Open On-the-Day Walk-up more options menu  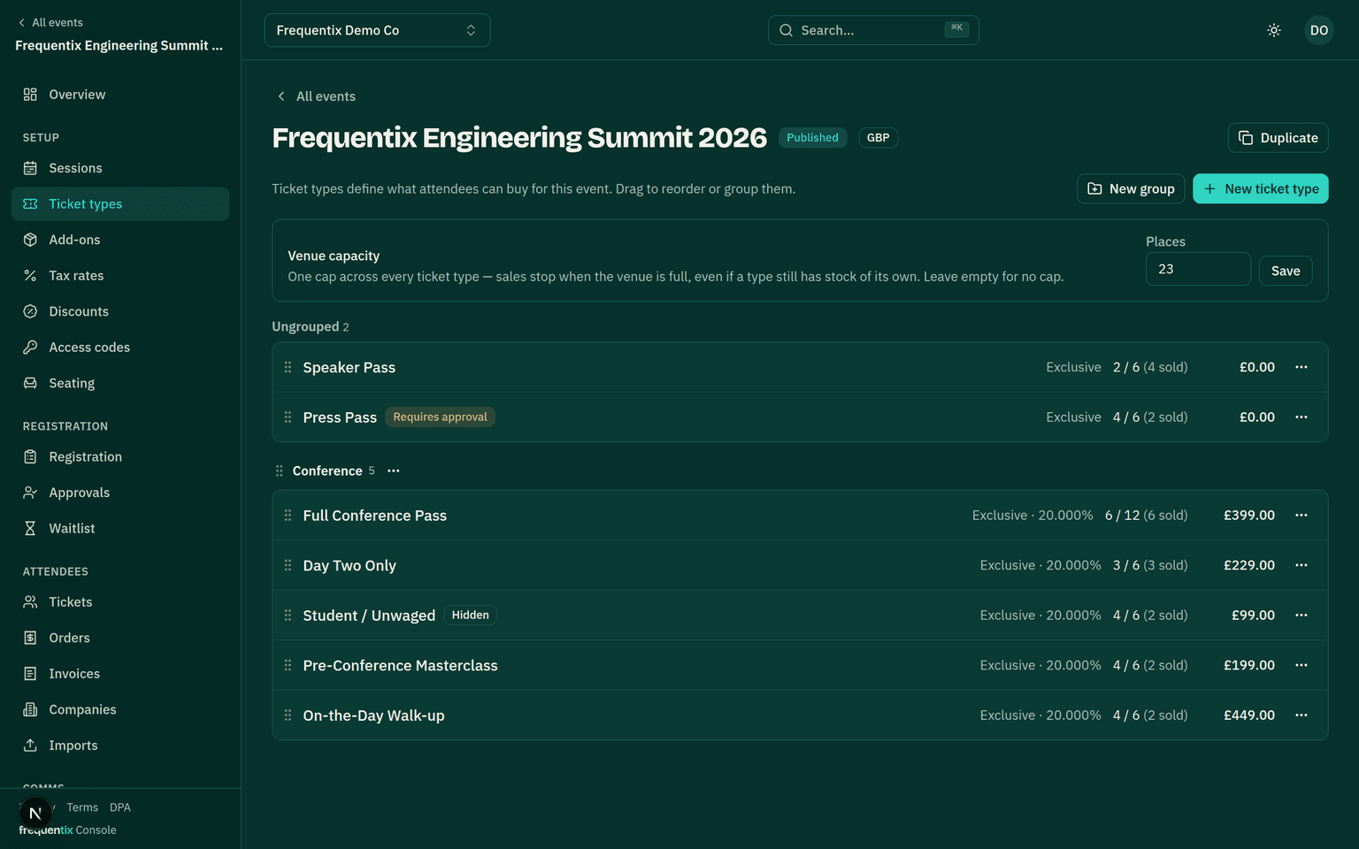pos(1301,715)
